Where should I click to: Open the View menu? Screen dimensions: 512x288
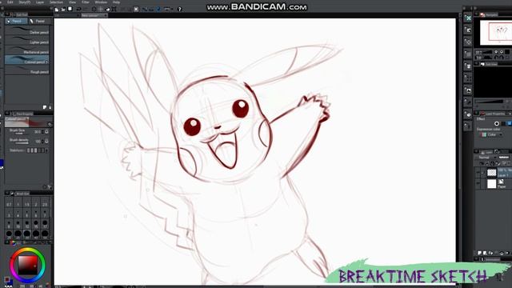(x=72, y=2)
